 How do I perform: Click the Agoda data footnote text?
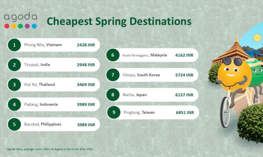[x=49, y=149]
